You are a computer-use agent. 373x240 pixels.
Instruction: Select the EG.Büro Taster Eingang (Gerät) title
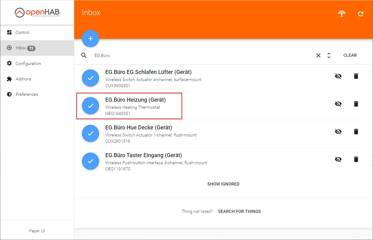point(143,155)
